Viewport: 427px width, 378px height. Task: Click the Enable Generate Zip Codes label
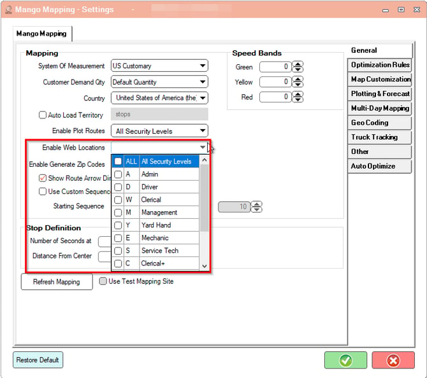click(67, 165)
